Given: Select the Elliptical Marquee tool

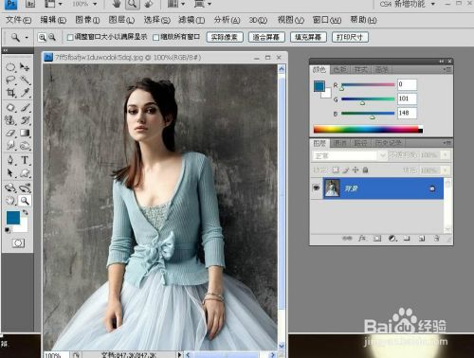Looking at the screenshot, I should pyautogui.click(x=10, y=67).
